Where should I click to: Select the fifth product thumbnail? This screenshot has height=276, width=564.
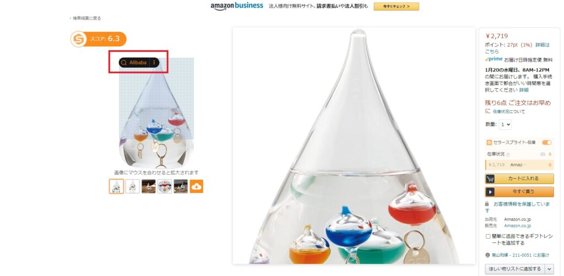click(181, 186)
